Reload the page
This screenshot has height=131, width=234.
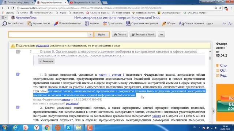click(x=13, y=8)
